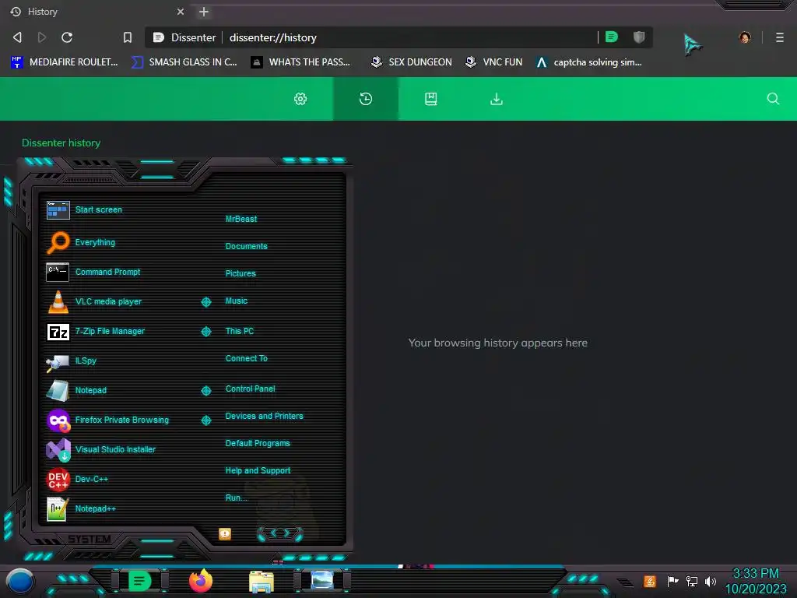Open MrBeast user folder

click(x=241, y=219)
